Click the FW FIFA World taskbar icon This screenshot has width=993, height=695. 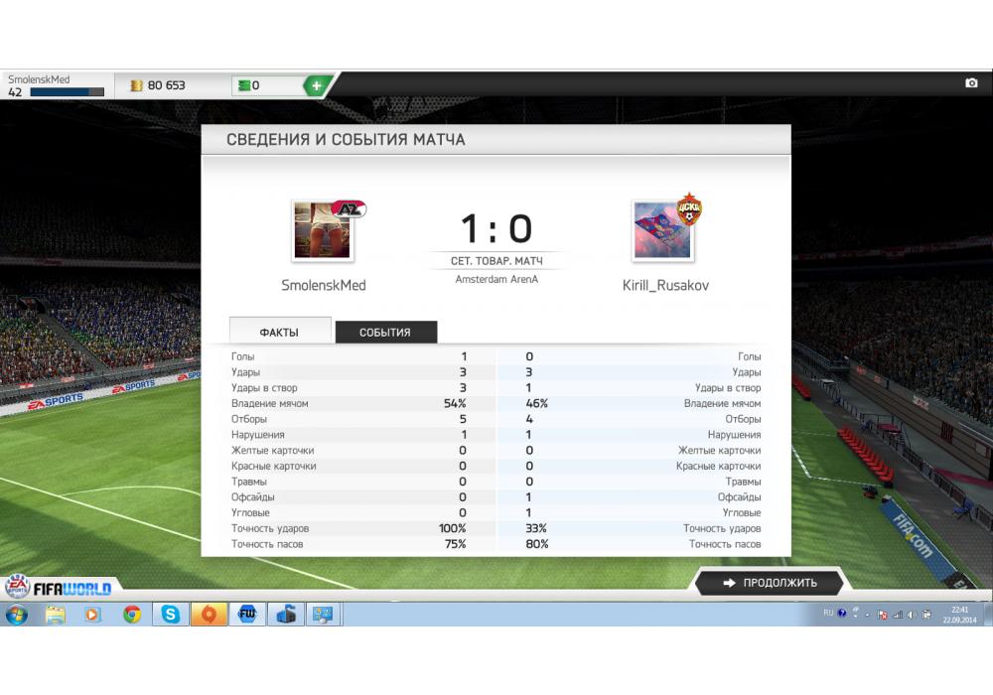pos(247,614)
